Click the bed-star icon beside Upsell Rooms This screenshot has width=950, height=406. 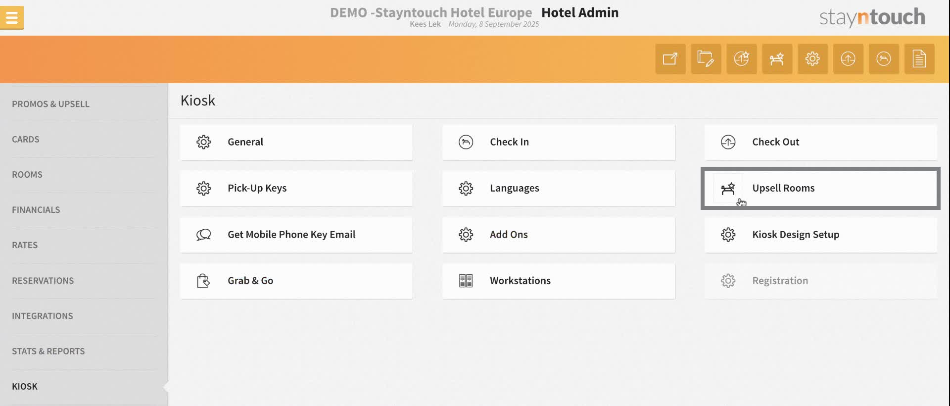(728, 188)
